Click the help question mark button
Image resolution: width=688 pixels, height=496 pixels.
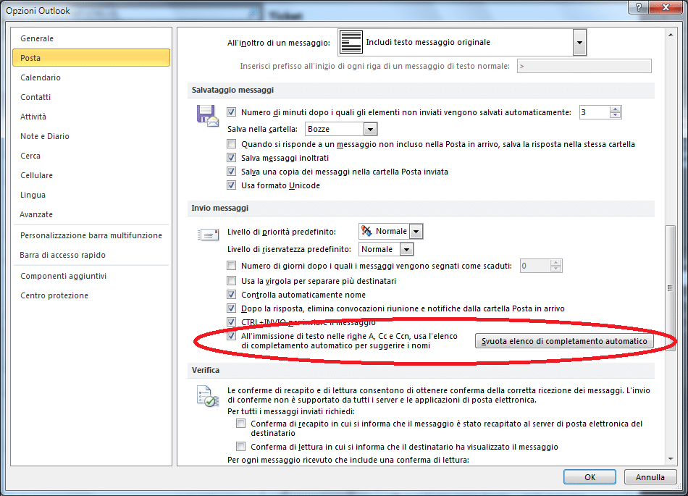[639, 7]
